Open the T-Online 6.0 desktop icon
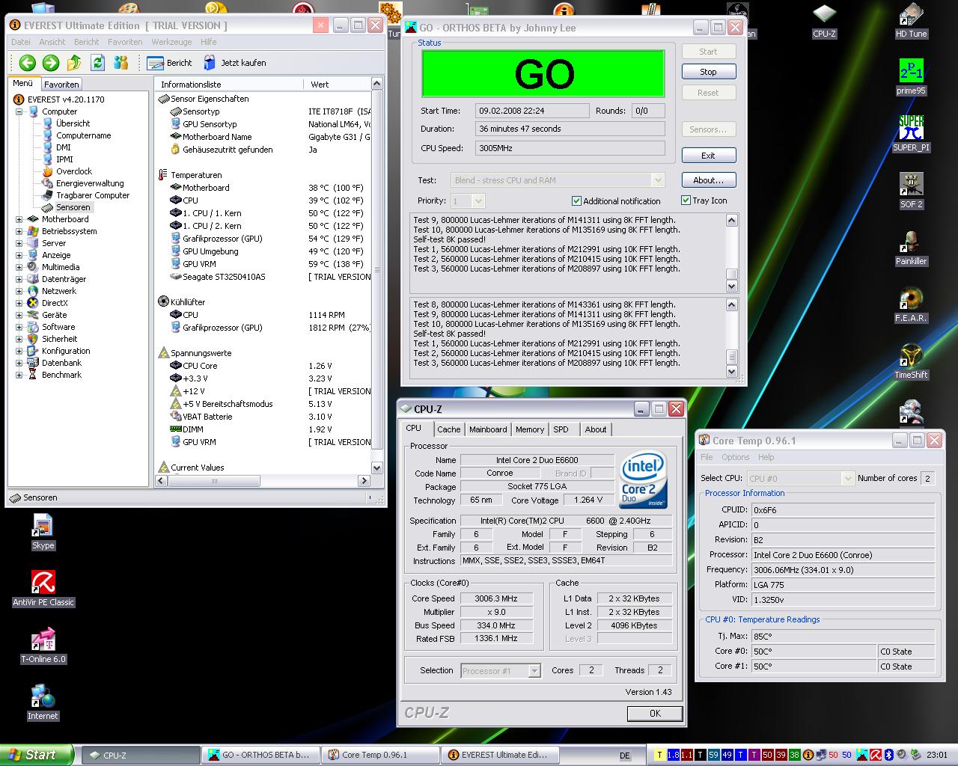Screen dimensions: 958x766 [43, 646]
